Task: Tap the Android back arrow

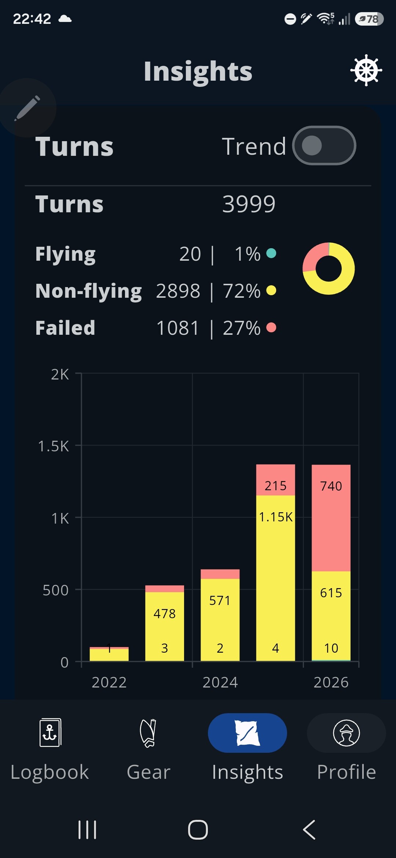Action: pyautogui.click(x=309, y=830)
